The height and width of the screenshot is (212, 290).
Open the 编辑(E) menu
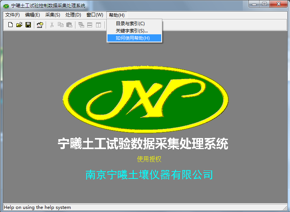(x=32, y=15)
